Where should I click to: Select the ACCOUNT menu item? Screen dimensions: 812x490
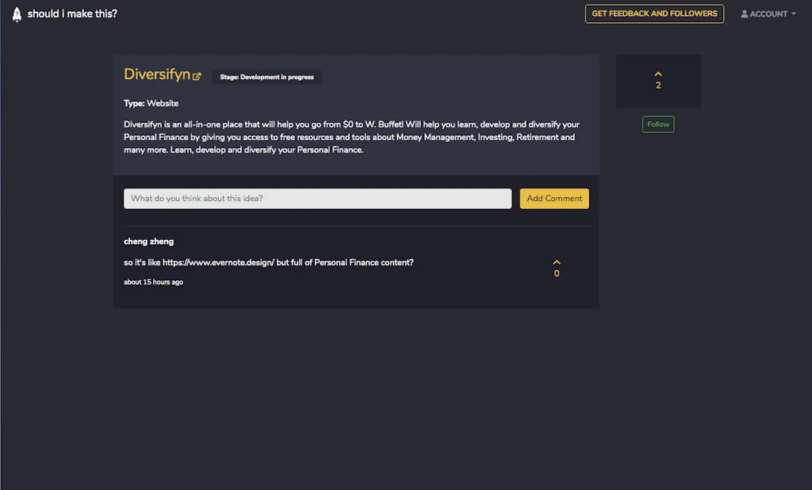pos(768,13)
